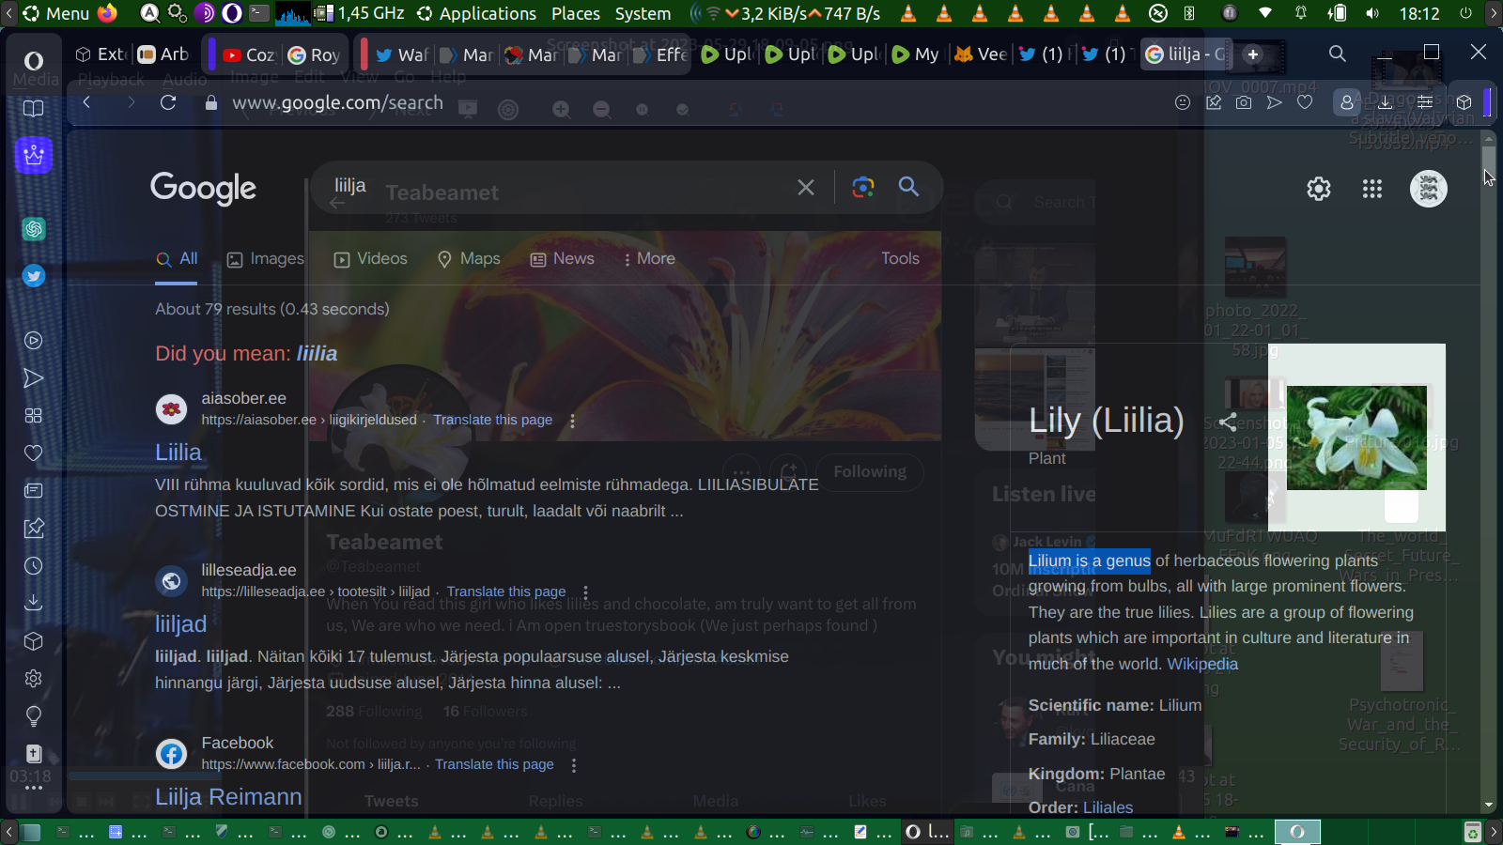Image resolution: width=1503 pixels, height=845 pixels.
Task: Open the Places menu in top panel
Action: click(x=576, y=13)
